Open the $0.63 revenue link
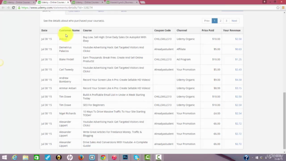The width and height of the screenshot is (286, 161). click(x=238, y=49)
